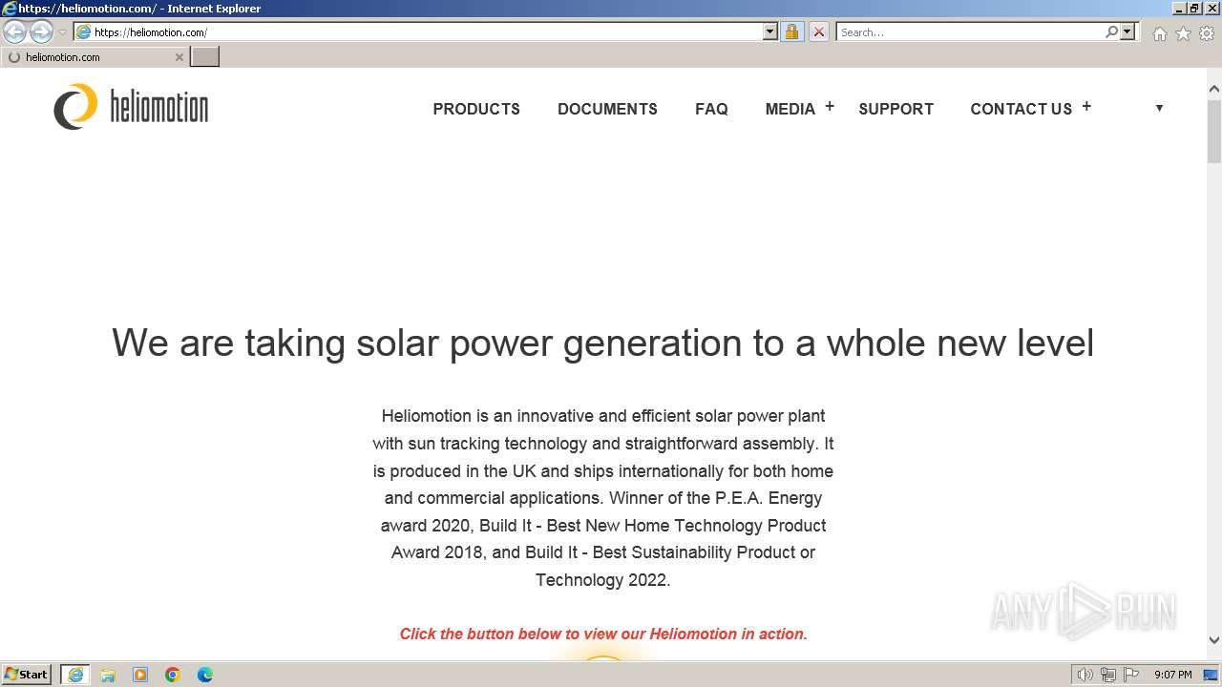Screen dimensions: 1222x687
Task: Go to the Home page icon
Action: point(1159,33)
